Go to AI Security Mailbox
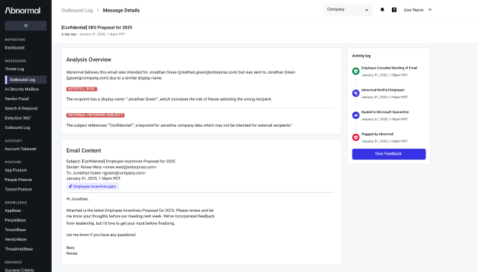This screenshot has width=478, height=272. 22,89
